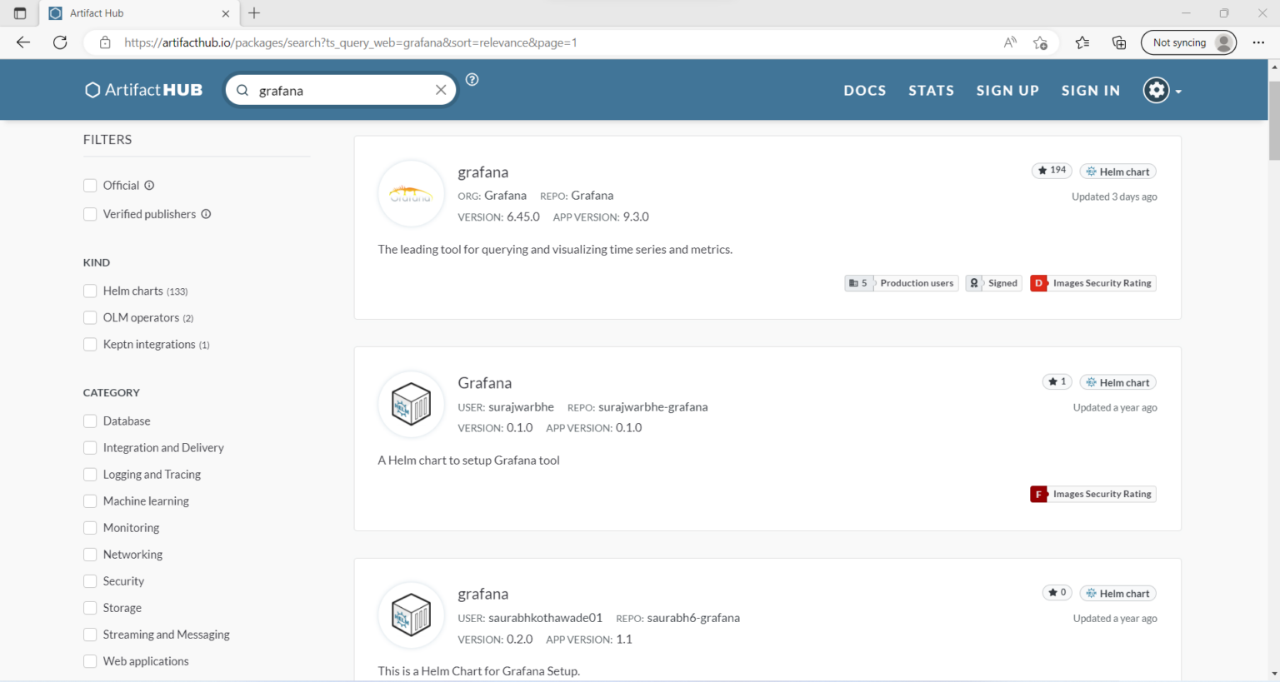Image resolution: width=1280 pixels, height=682 pixels.
Task: Click the Artifact Hub logo
Action: pos(142,89)
